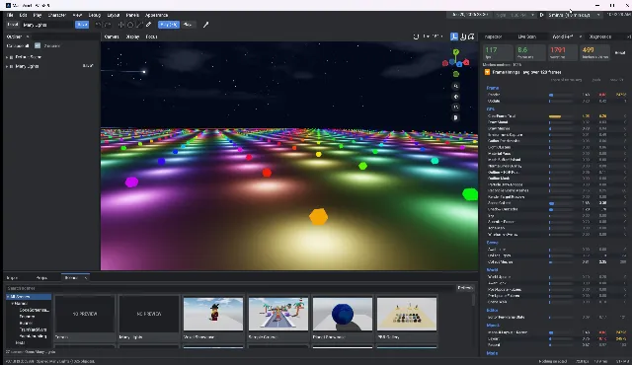Toggle the blue axis gizmo button

pyautogui.click(x=454, y=36)
